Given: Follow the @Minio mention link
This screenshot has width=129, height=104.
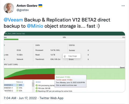Looking at the screenshot, I should pos(35,26).
